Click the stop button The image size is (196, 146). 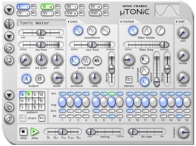point(23,131)
